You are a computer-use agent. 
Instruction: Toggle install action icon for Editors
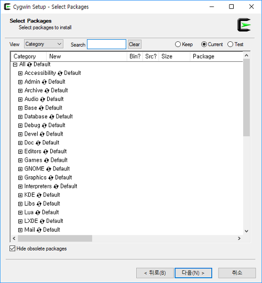46,152
